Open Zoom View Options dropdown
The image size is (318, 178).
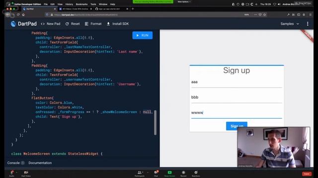(184, 2)
